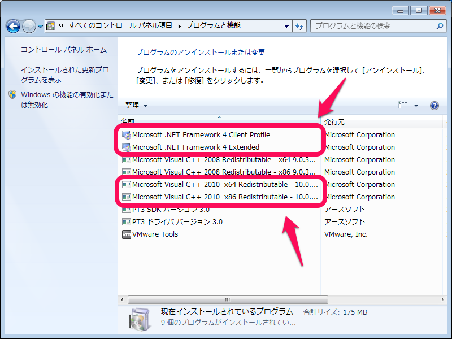Click the greyed forward navigation arrow
Image resolution: width=452 pixels, height=339 pixels.
point(29,26)
